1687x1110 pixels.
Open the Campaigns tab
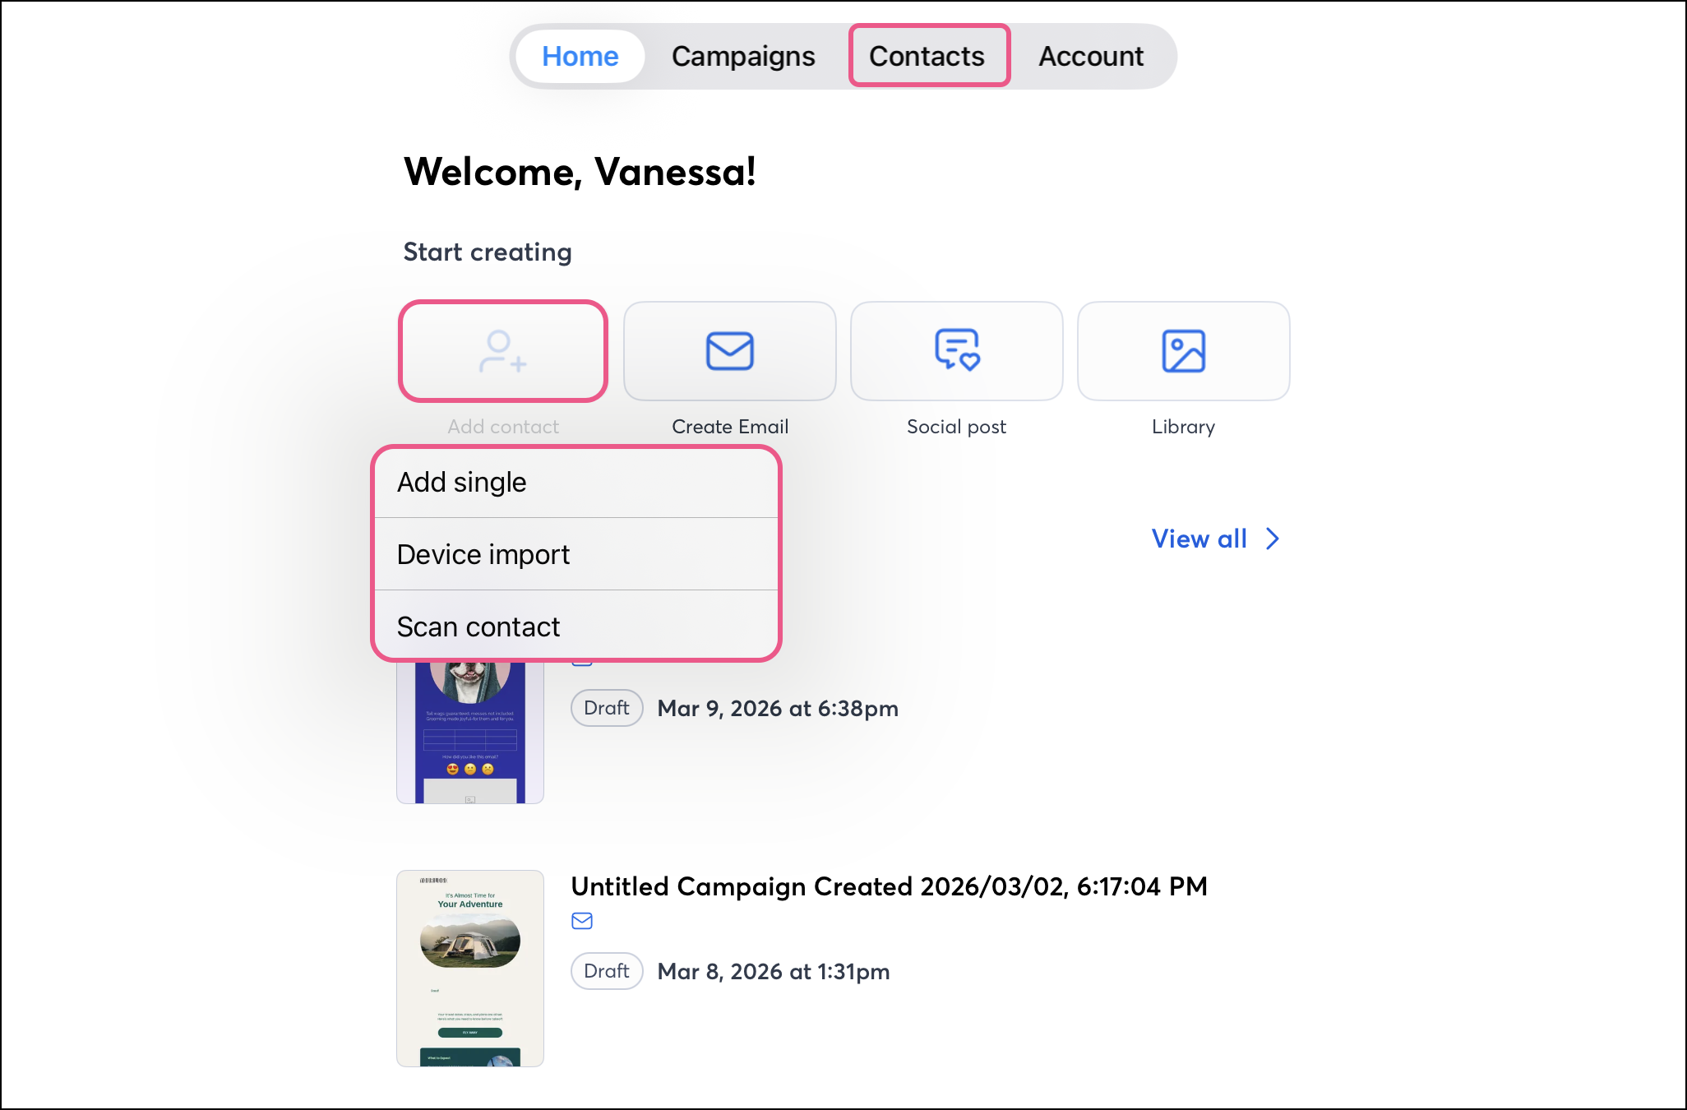pos(743,56)
